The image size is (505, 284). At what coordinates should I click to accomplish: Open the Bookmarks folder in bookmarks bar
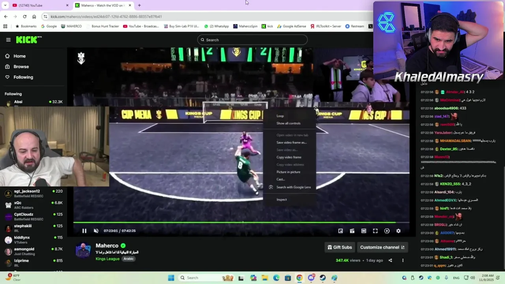click(x=26, y=26)
